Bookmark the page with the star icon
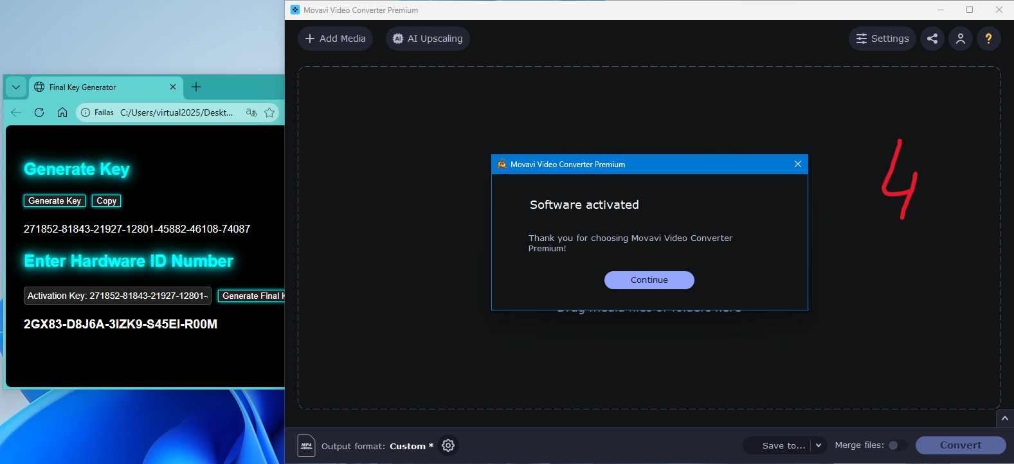Viewport: 1014px width, 464px height. click(269, 112)
